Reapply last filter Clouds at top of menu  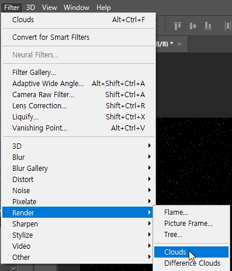coord(78,20)
